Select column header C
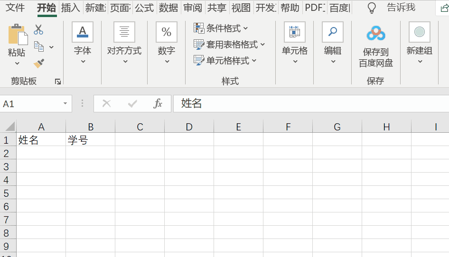The width and height of the screenshot is (449, 257). coord(140,127)
